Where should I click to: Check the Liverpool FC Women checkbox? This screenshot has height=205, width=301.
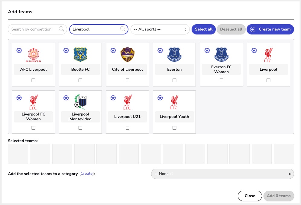(x=34, y=128)
